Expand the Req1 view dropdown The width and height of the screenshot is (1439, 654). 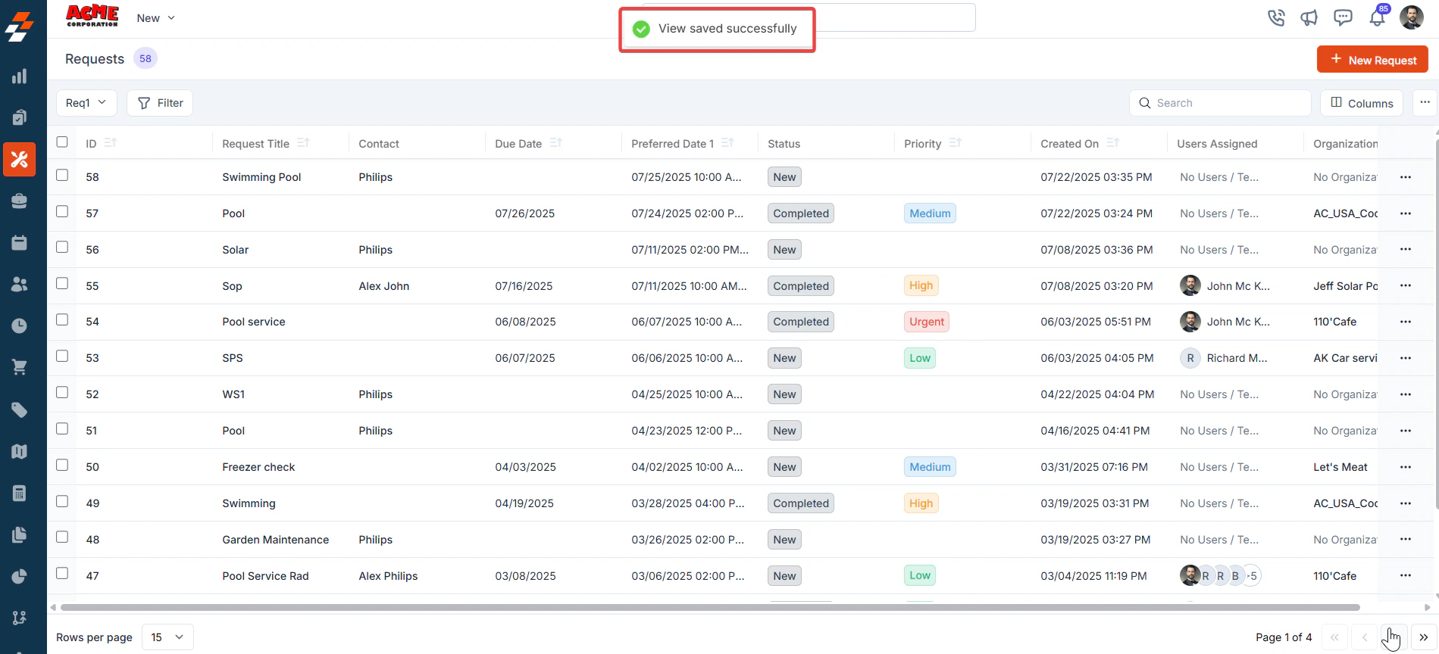click(86, 103)
